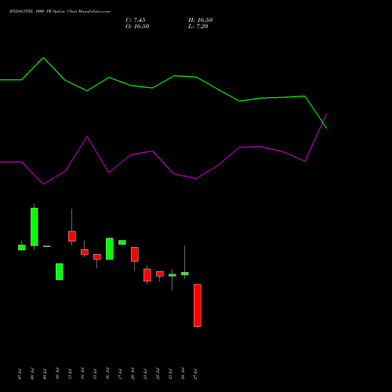This screenshot has width=392, height=392.
Task: Click the 20 Jul date label
Action: coord(132,374)
